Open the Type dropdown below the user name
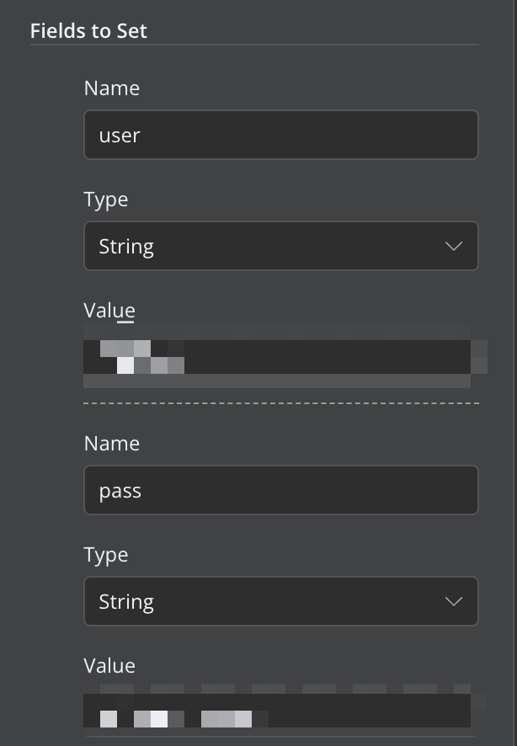The width and height of the screenshot is (517, 746). click(x=280, y=247)
